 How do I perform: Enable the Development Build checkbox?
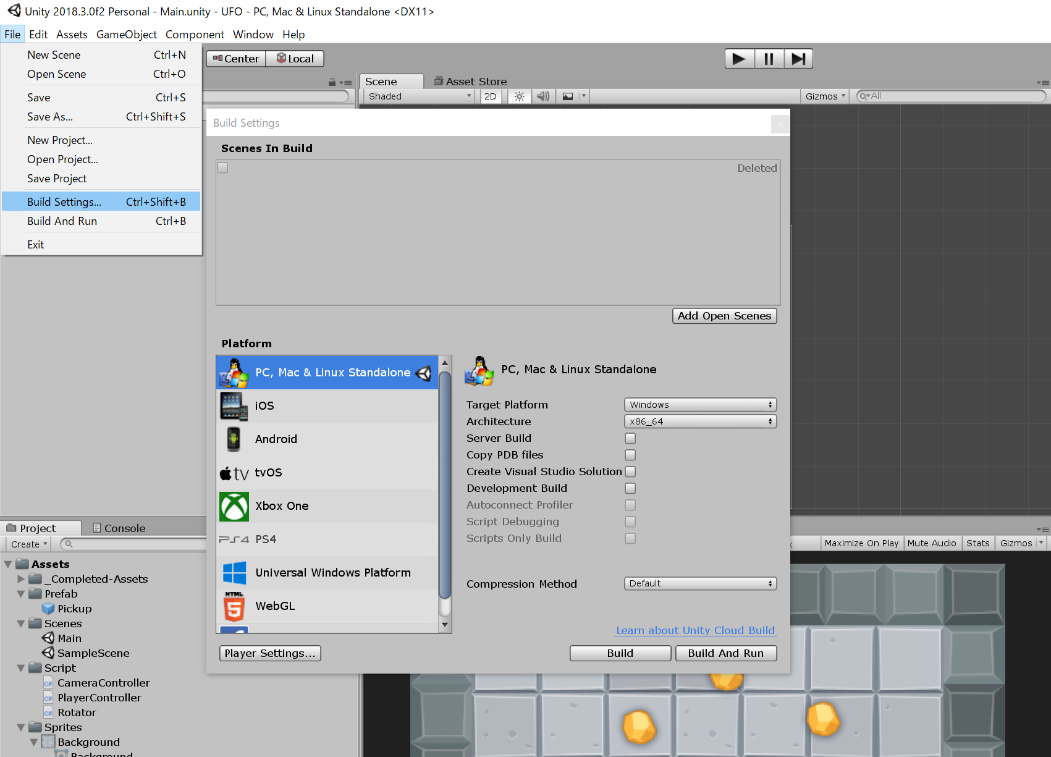click(630, 488)
